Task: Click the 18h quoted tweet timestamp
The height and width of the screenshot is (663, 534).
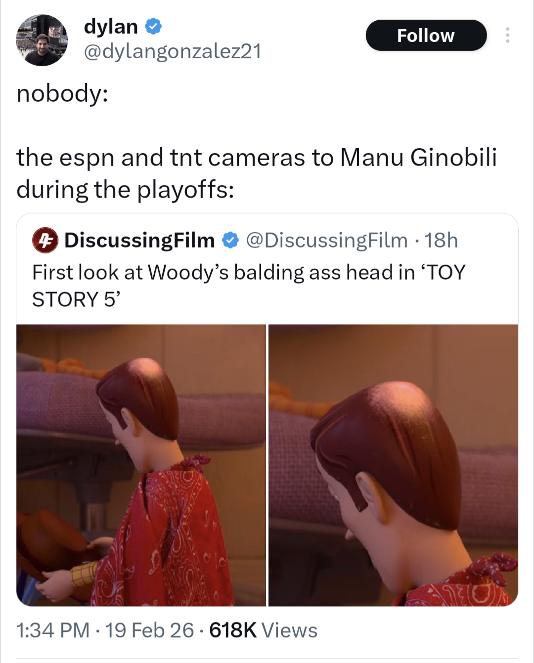Action: 441,240
